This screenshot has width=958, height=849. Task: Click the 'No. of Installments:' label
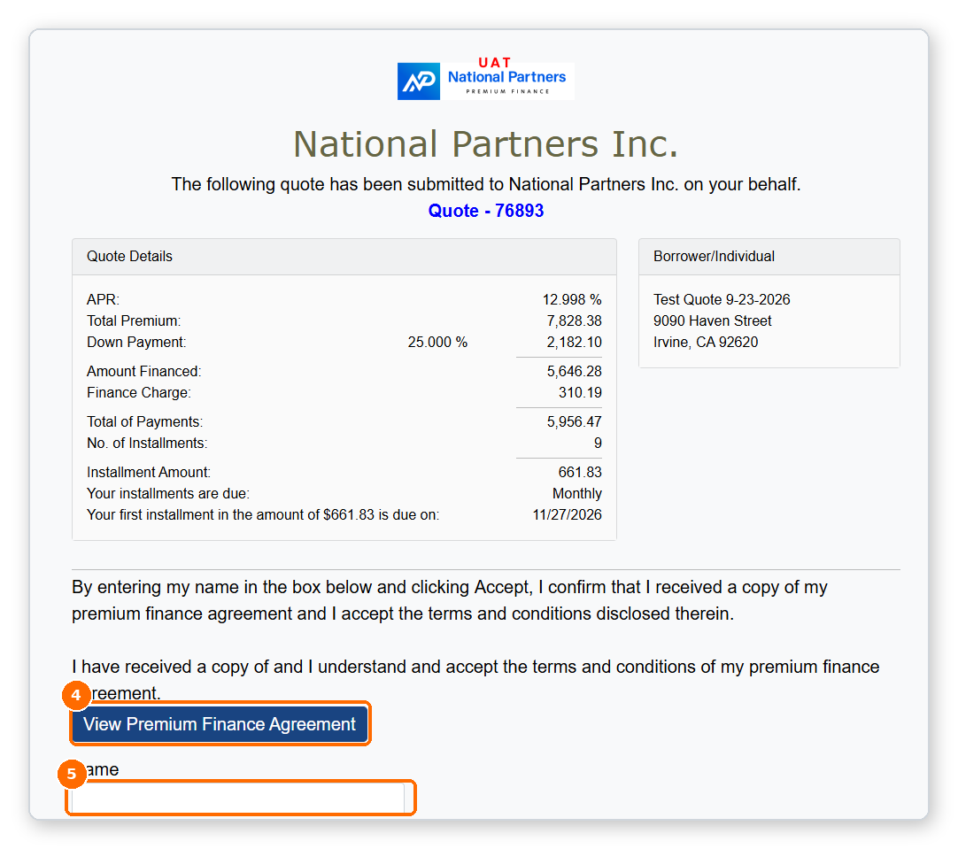tap(147, 444)
